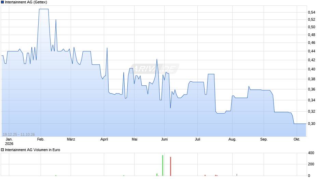The image size is (321, 179).
Task: Click the 'Mai' month label
Action: 135,140
